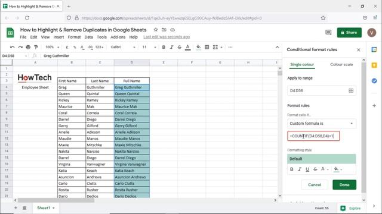The height and width of the screenshot is (214, 382).
Task: Click the Print icon in the toolbar
Action: tap(28, 47)
